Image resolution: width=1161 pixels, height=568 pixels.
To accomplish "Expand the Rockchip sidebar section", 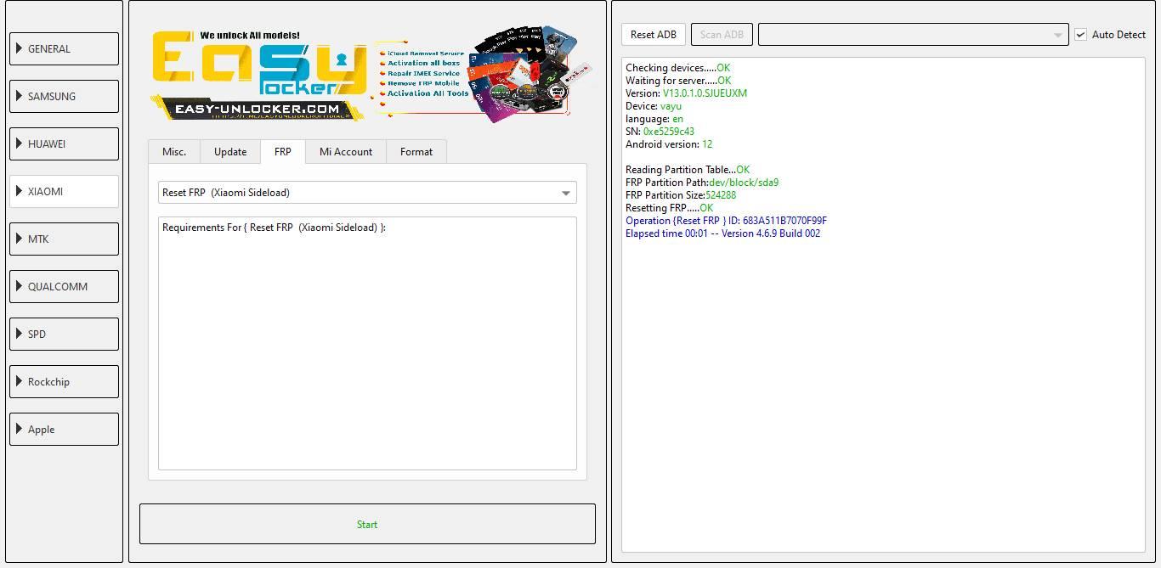I will pyautogui.click(x=64, y=381).
